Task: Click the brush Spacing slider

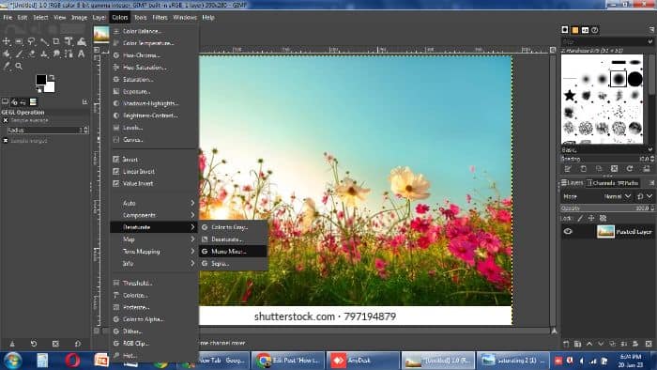Action: 607,159
